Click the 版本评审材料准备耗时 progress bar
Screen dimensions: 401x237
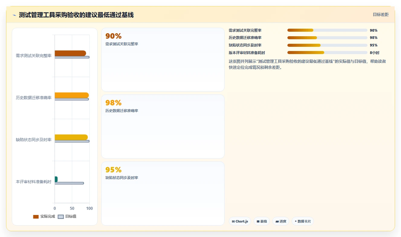(327, 53)
